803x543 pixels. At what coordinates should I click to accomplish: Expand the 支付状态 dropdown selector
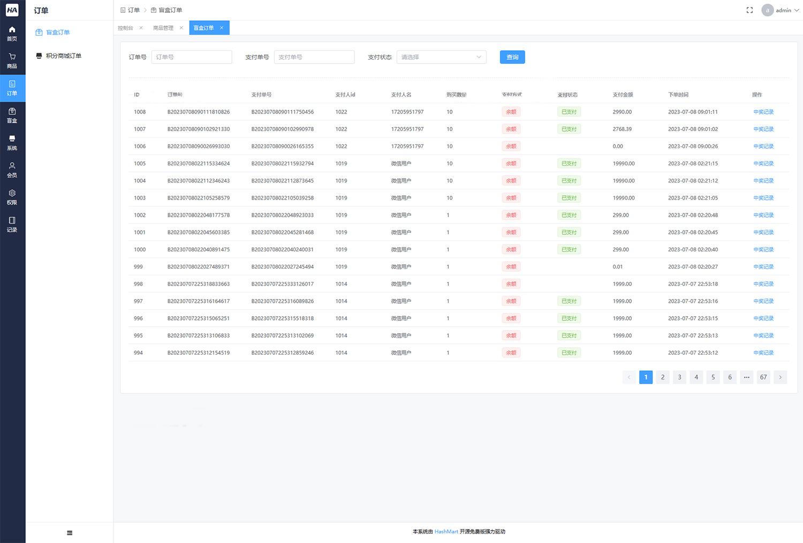pos(441,57)
